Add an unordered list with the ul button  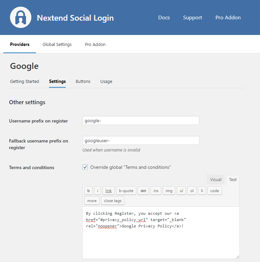181,190
